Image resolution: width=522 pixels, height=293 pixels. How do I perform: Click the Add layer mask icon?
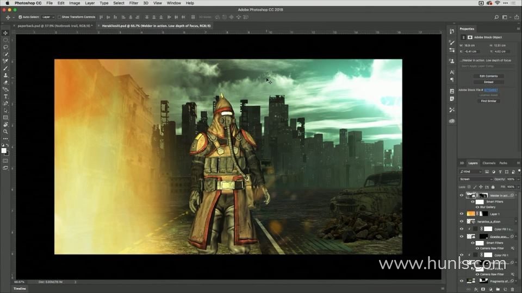pyautogui.click(x=483, y=289)
